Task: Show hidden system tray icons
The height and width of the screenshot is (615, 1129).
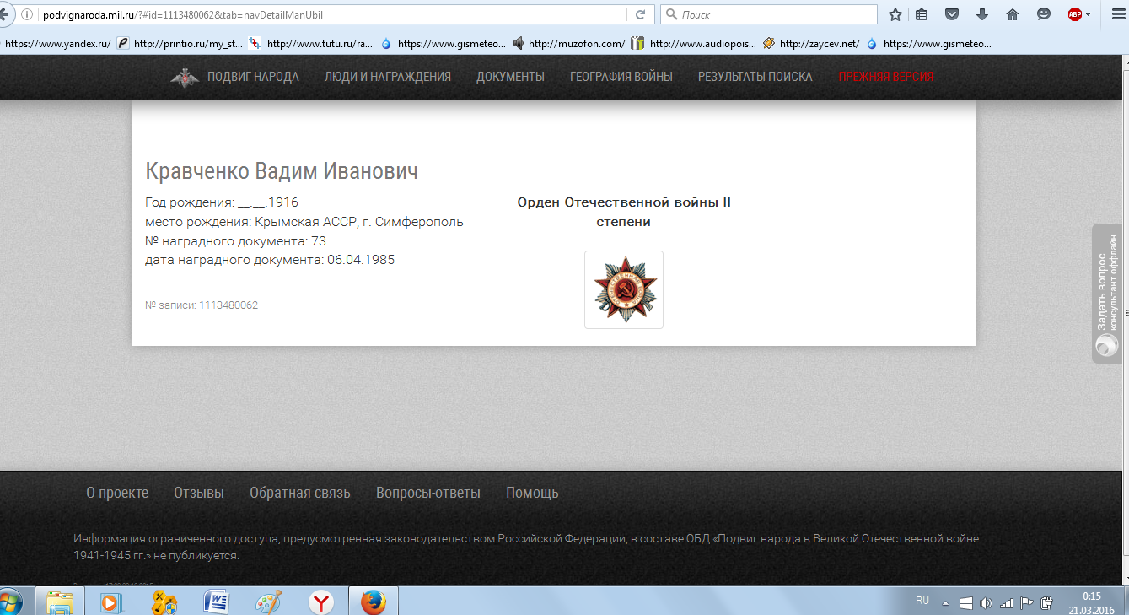Action: pyautogui.click(x=945, y=602)
